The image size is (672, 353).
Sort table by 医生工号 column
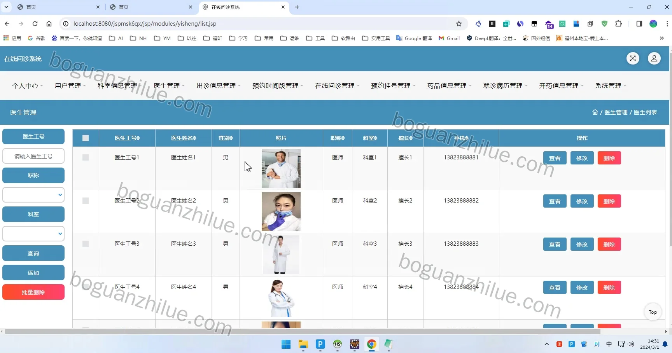click(127, 138)
